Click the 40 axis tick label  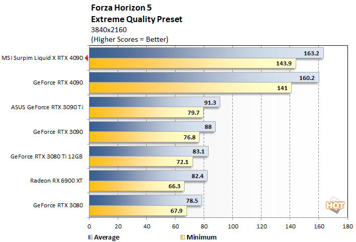(x=147, y=226)
